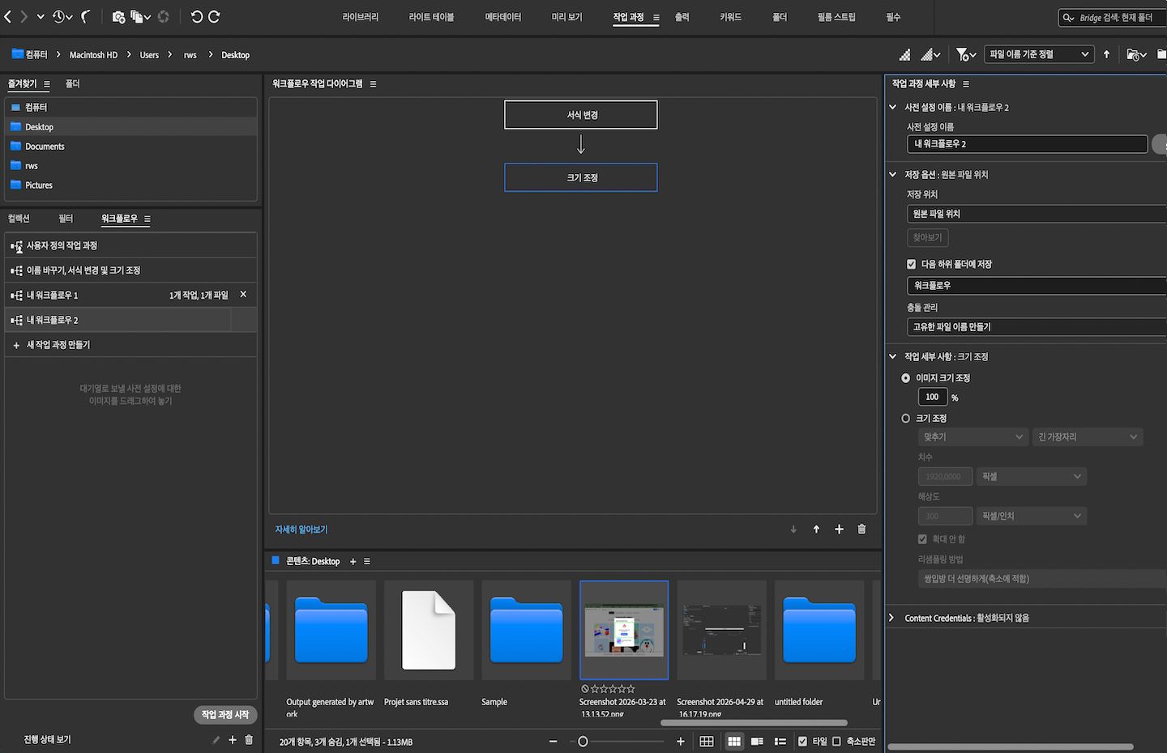
Task: Switch to 라이브러리 workspace
Action: [361, 17]
